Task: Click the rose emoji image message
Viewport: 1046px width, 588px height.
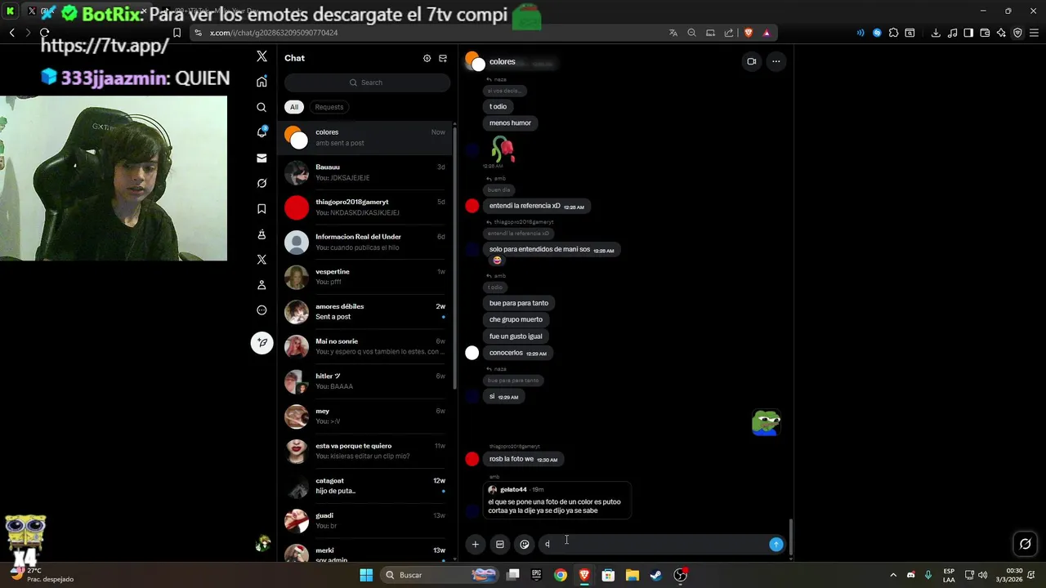Action: coord(502,149)
